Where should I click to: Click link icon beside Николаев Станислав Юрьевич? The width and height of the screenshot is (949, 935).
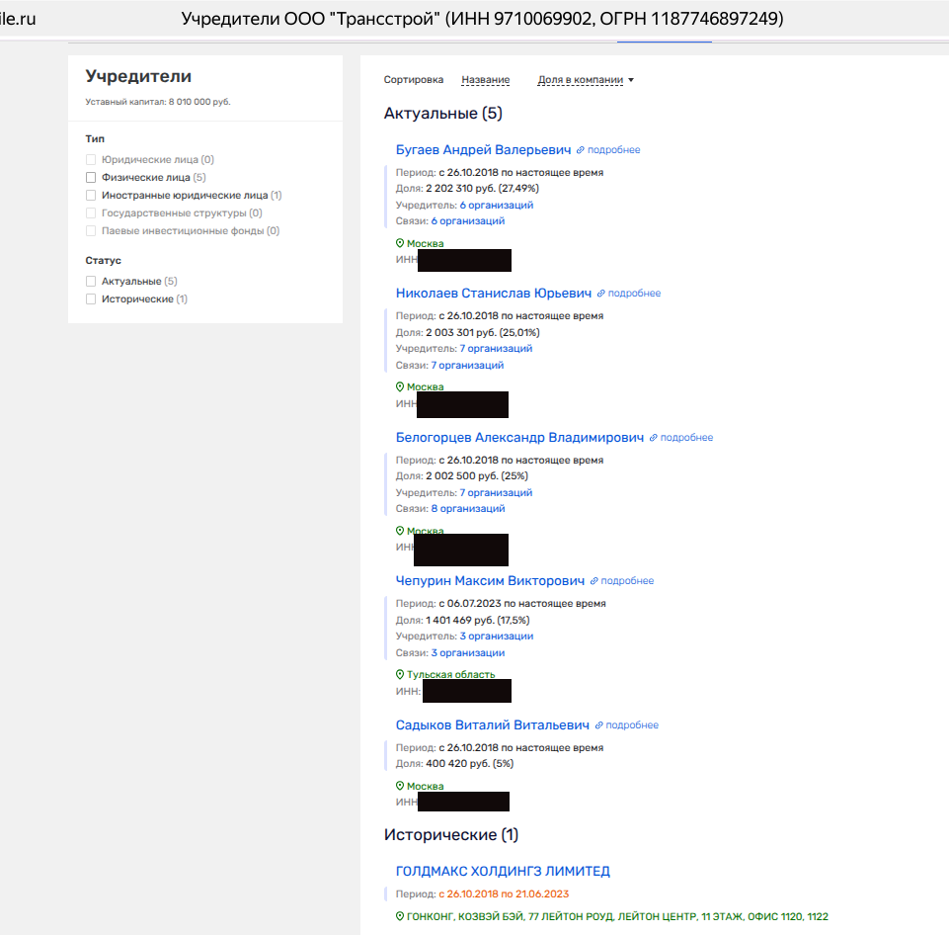[601, 294]
